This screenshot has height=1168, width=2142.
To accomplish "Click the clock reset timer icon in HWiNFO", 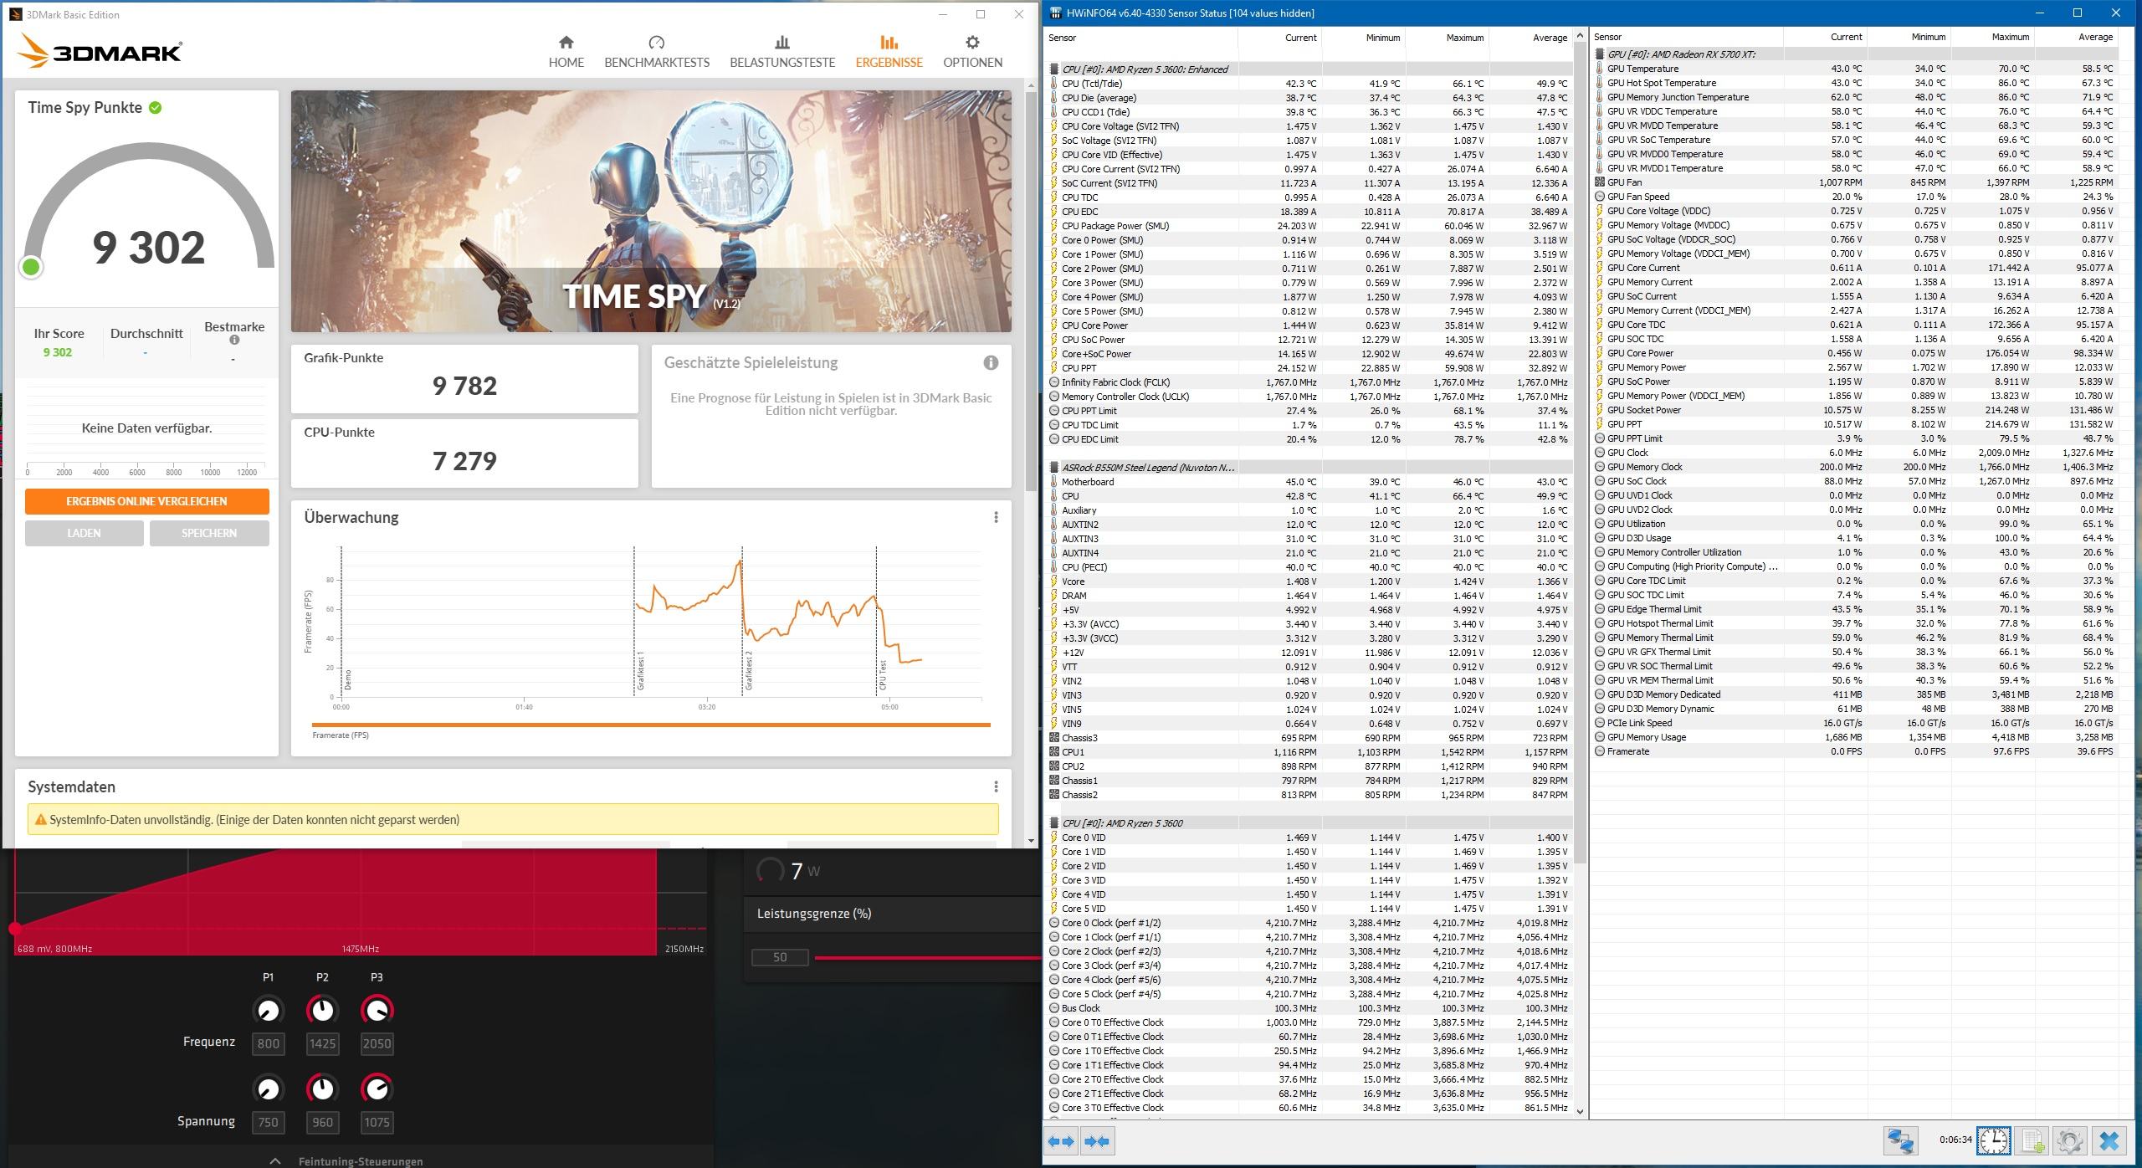I will click(1994, 1140).
